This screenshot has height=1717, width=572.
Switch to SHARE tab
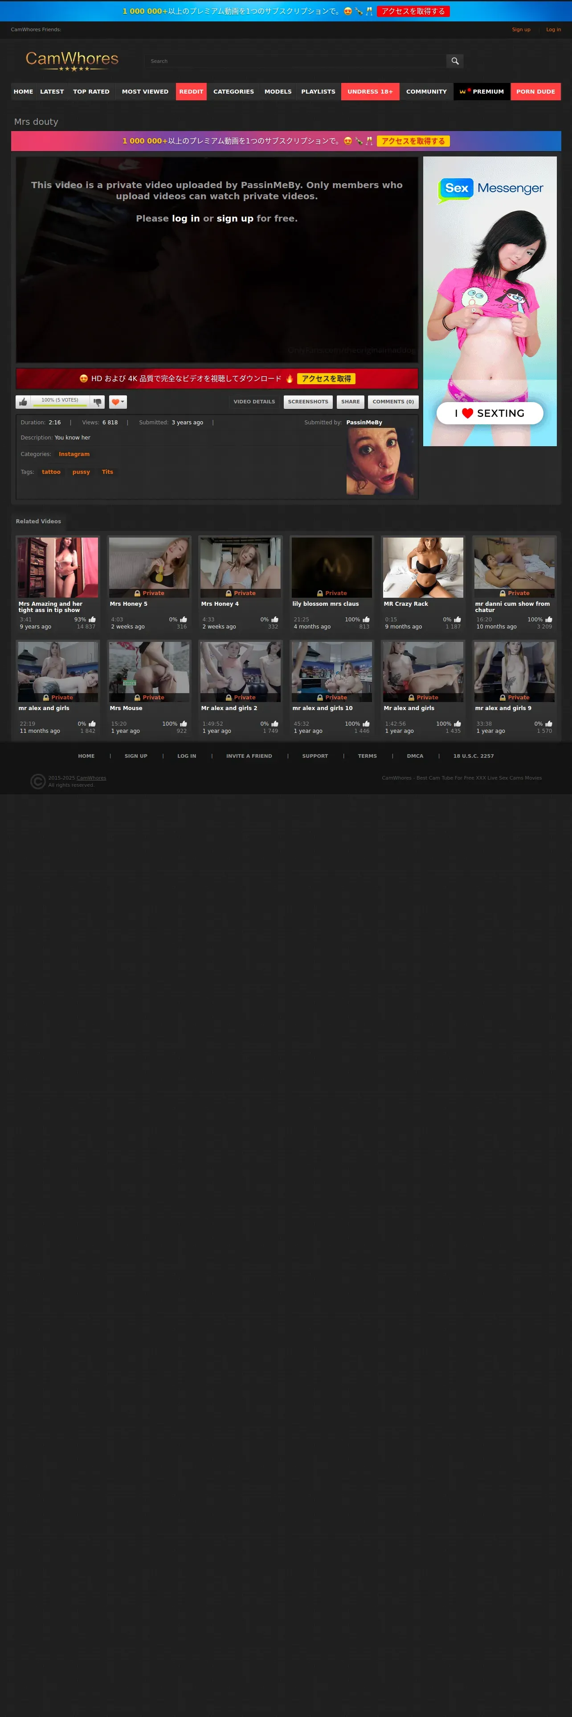(x=350, y=402)
